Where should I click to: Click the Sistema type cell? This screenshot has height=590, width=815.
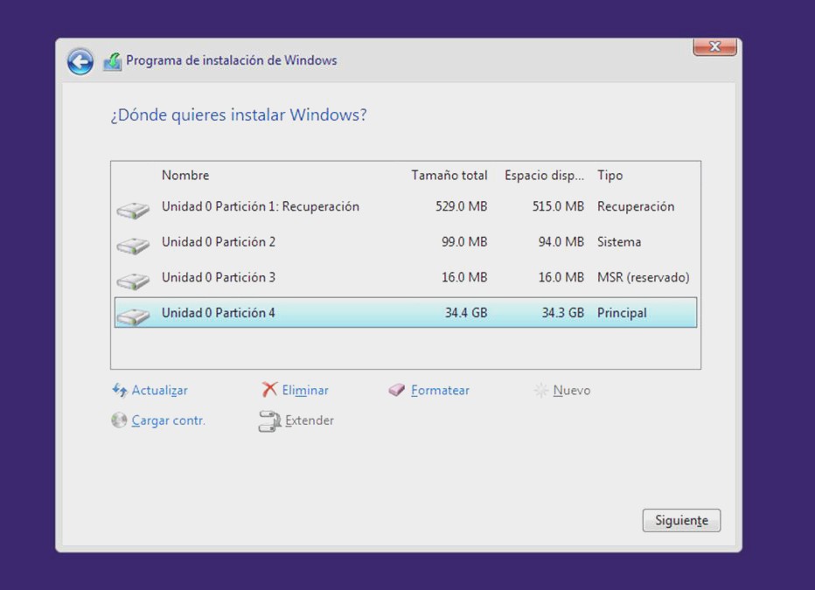(x=619, y=242)
